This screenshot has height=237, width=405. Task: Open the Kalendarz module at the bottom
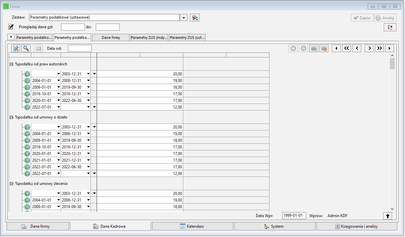[193, 226]
